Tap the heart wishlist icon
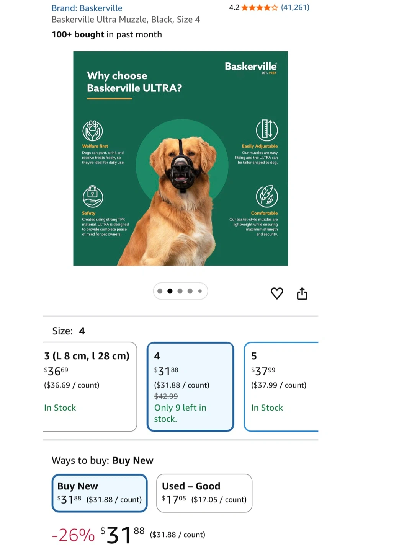 tap(277, 293)
